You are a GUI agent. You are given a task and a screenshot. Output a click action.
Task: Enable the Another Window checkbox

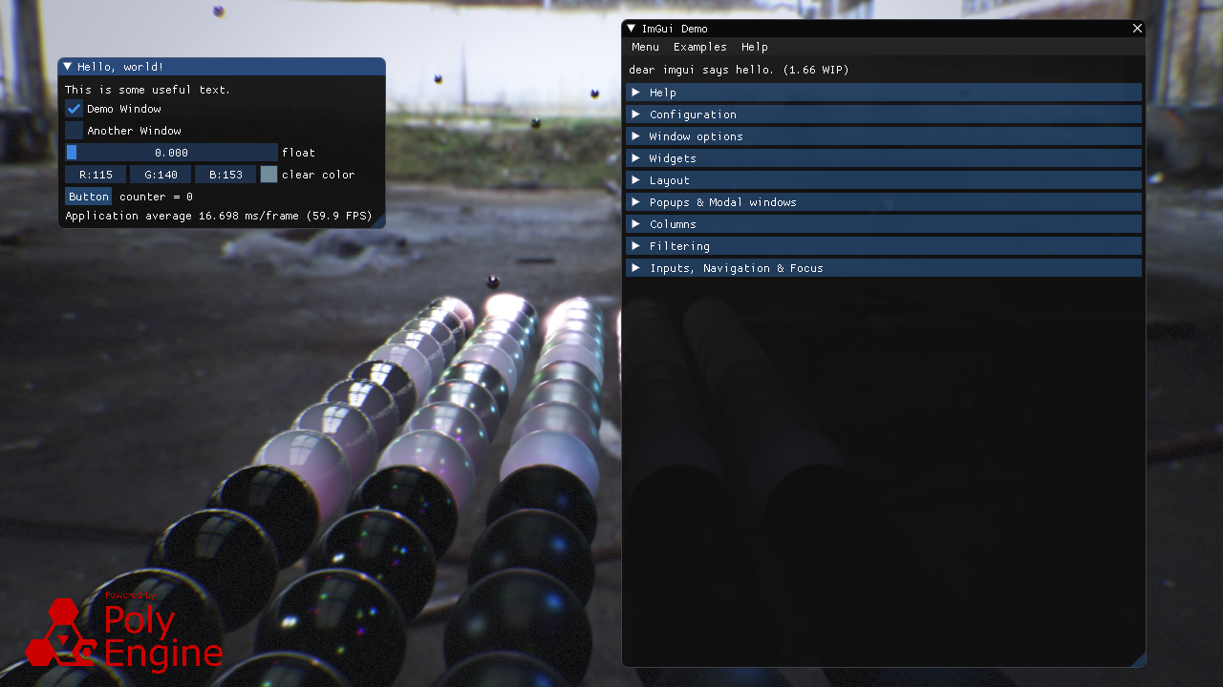click(74, 131)
